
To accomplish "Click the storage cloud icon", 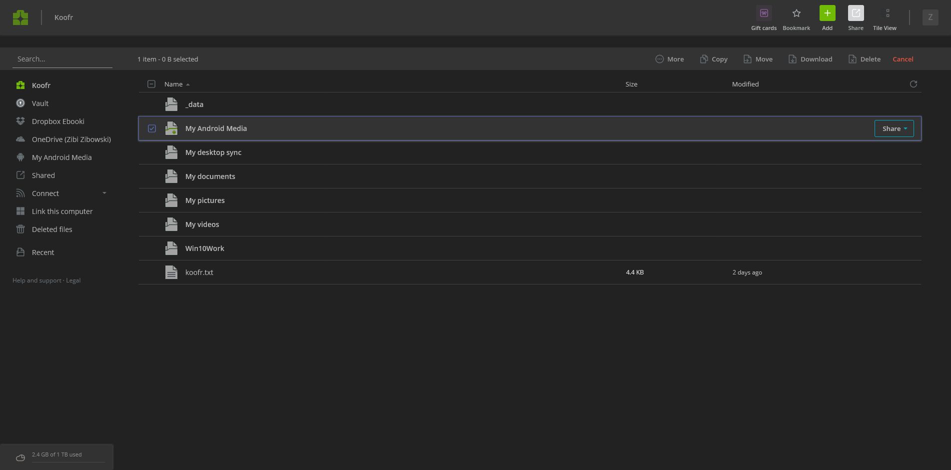I will tap(20, 457).
